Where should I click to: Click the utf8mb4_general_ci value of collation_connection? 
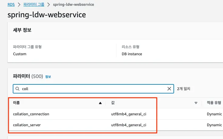(x=129, y=114)
